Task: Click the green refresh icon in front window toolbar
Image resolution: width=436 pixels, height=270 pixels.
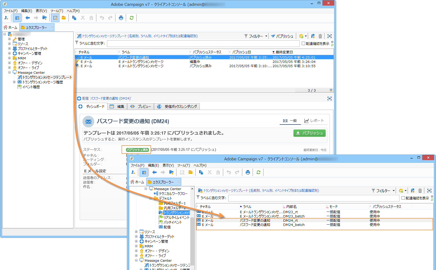Action: point(258,172)
